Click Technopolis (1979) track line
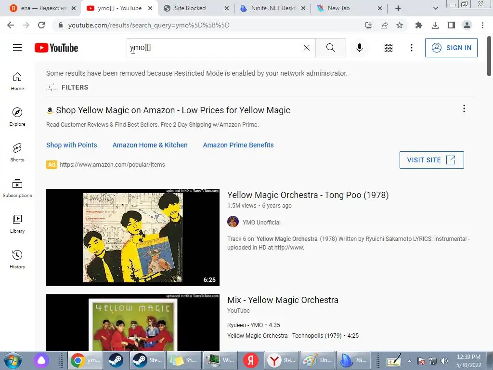 293,336
